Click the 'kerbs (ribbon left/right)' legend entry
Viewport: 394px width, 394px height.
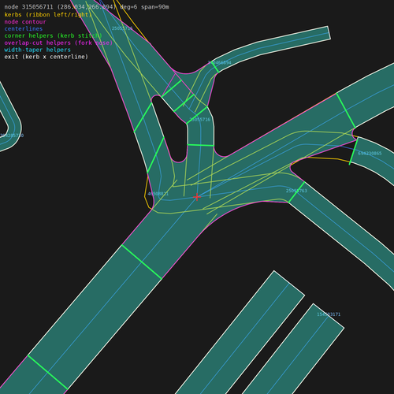pyautogui.click(x=48, y=15)
